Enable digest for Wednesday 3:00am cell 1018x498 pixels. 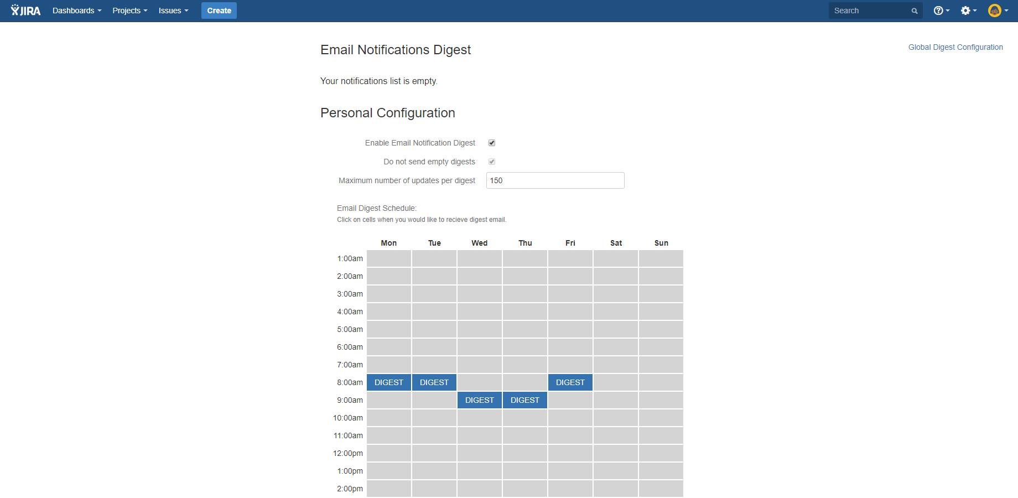480,294
